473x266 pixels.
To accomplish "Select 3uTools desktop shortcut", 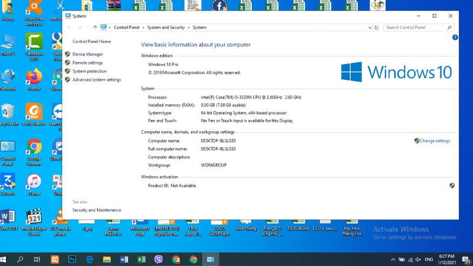I will pos(8,184).
